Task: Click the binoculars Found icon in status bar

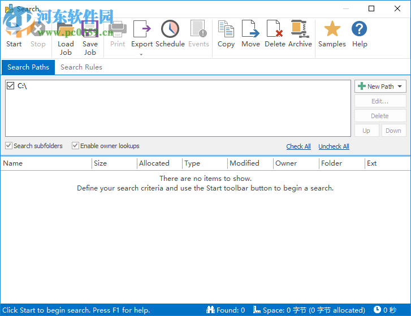Action: pyautogui.click(x=210, y=310)
